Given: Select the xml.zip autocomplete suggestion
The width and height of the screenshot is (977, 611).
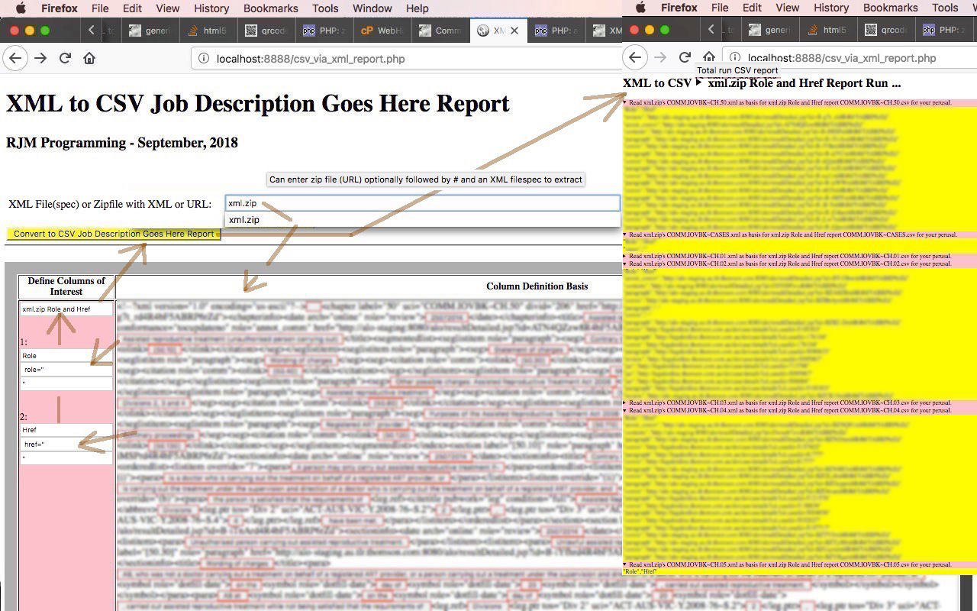Looking at the screenshot, I should pyautogui.click(x=244, y=220).
